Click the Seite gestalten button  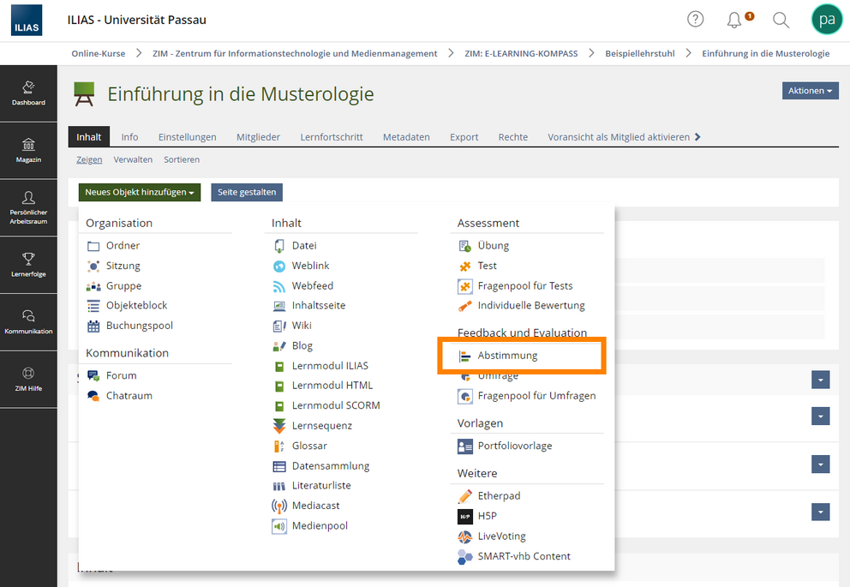pos(247,192)
